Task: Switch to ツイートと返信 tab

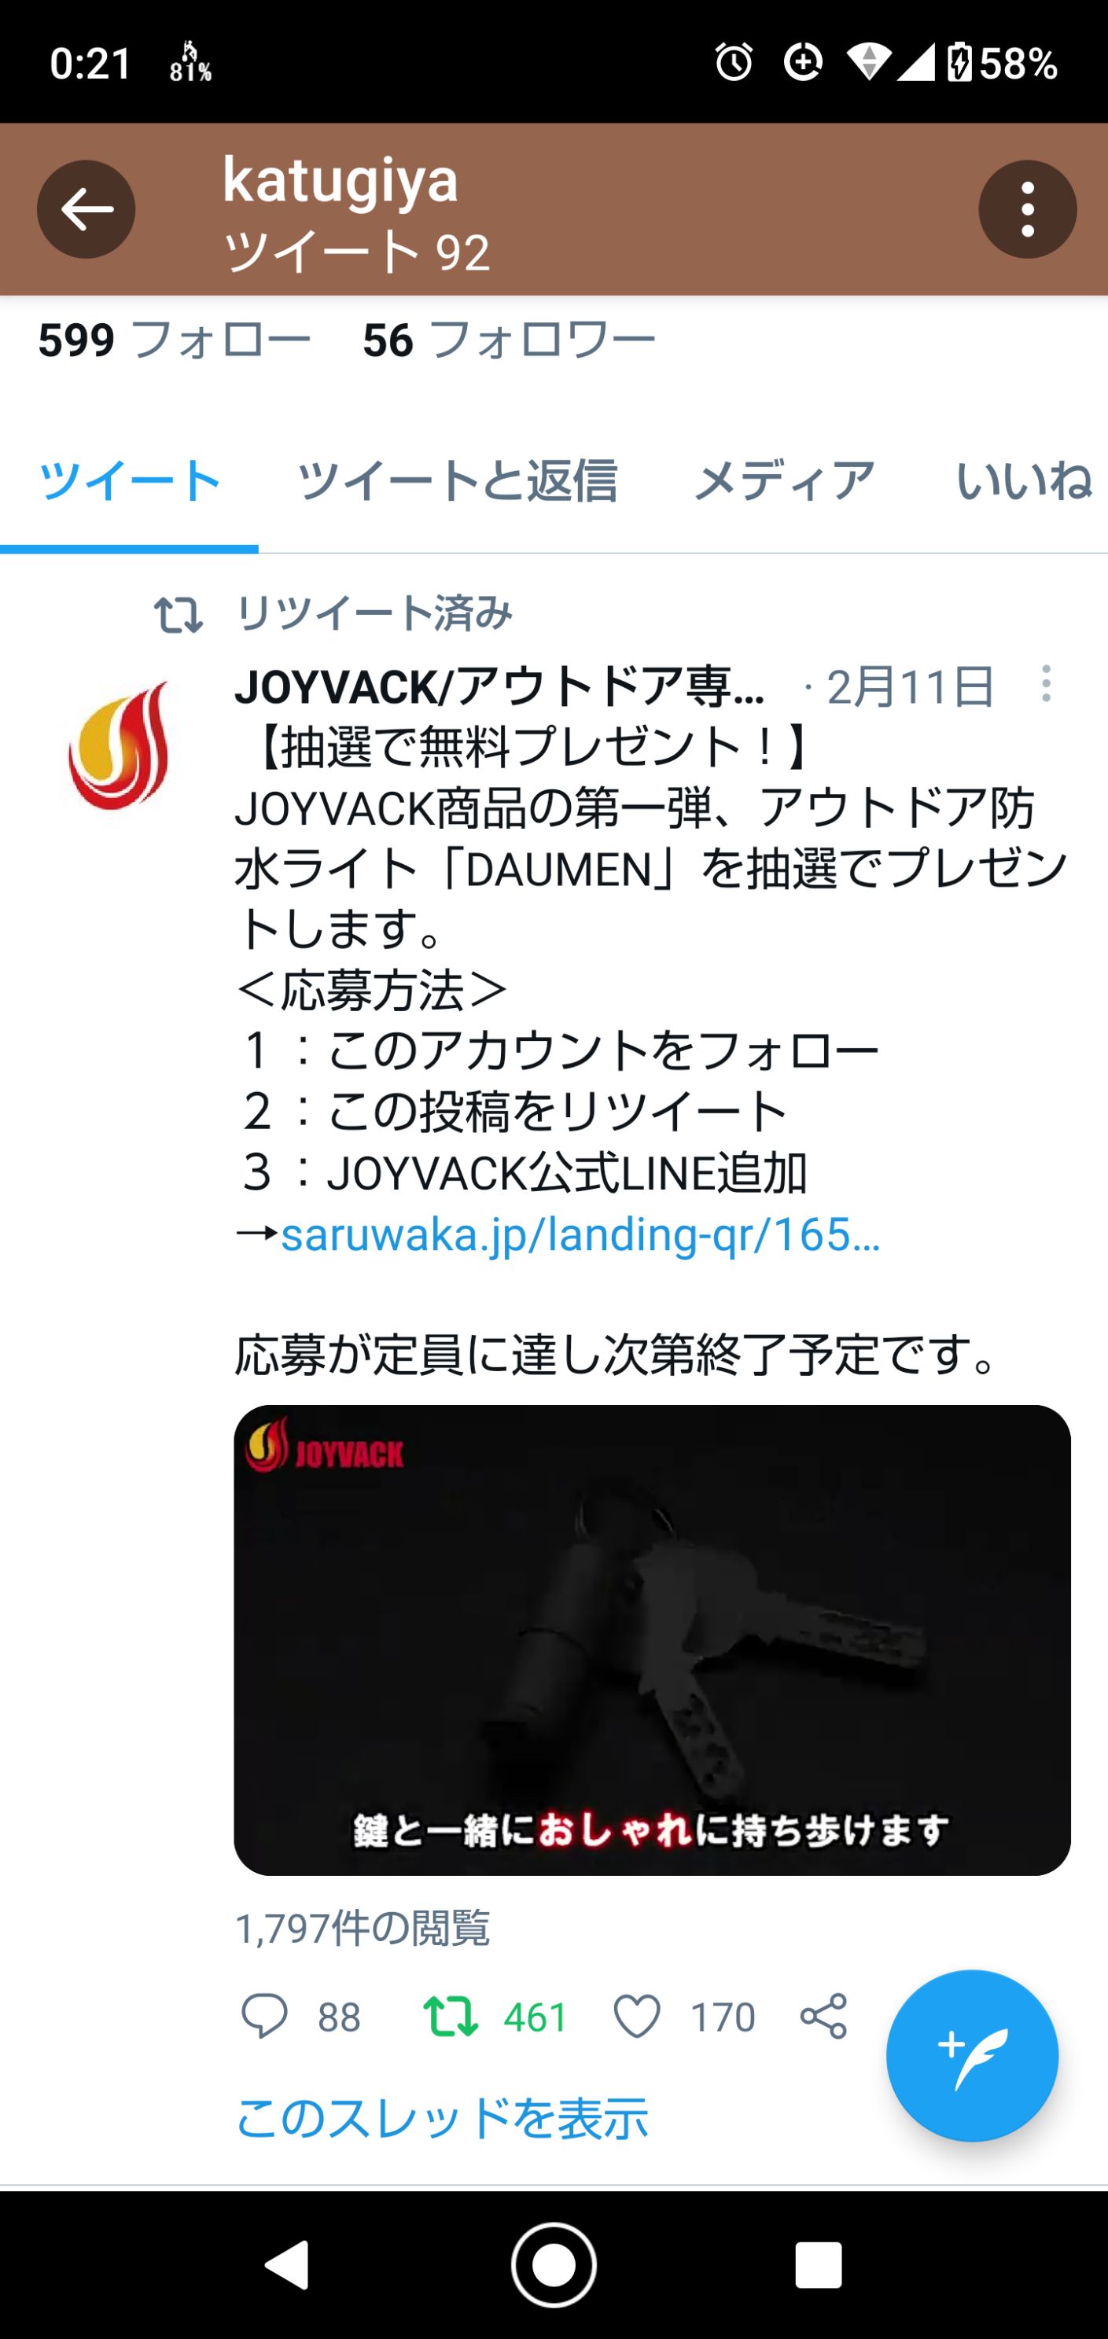Action: coord(457,480)
